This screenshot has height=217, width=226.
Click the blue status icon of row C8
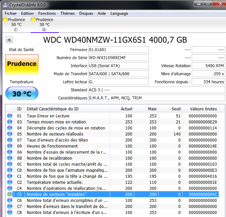pyautogui.click(x=10, y=213)
